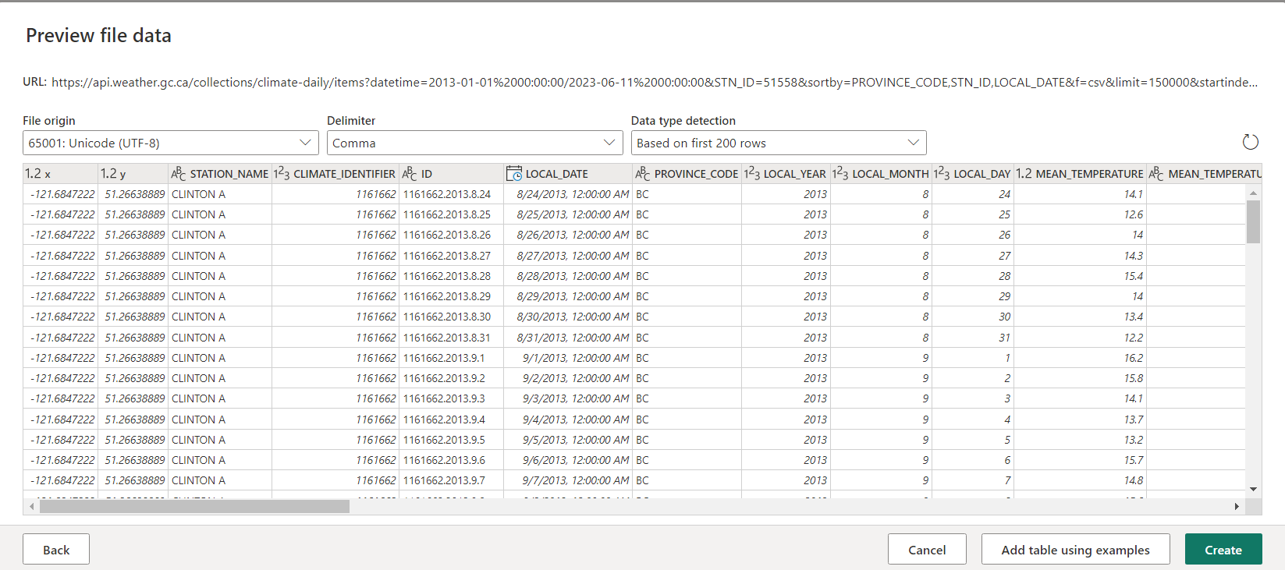Select the y column header
Screen dimensions: 1285x570
tap(121, 174)
